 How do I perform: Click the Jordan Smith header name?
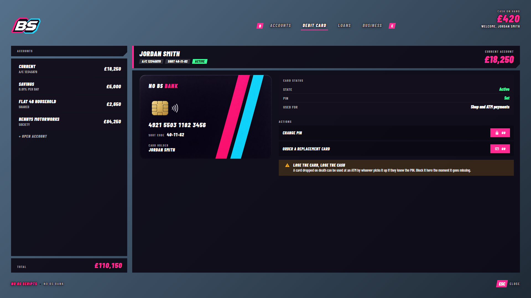coord(160,54)
